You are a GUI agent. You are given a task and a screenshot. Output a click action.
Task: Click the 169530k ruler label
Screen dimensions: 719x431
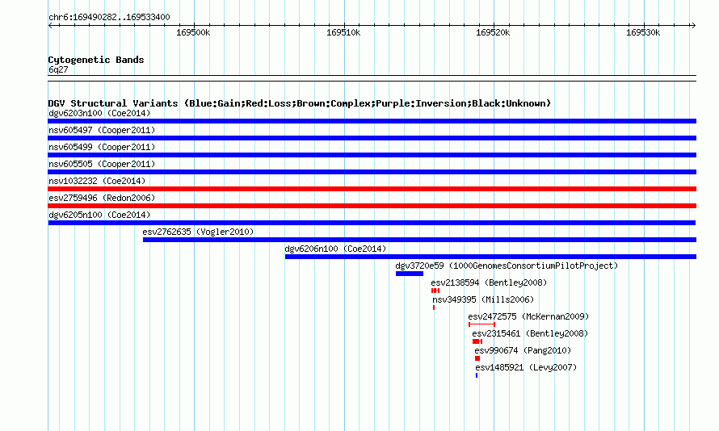643,32
